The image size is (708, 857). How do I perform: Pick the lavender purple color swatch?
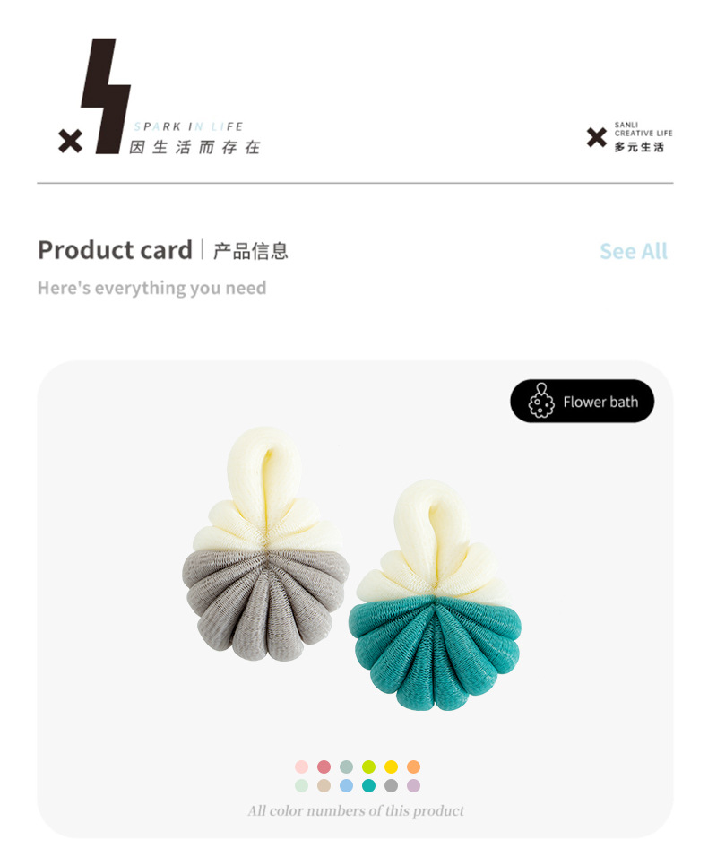click(x=413, y=785)
